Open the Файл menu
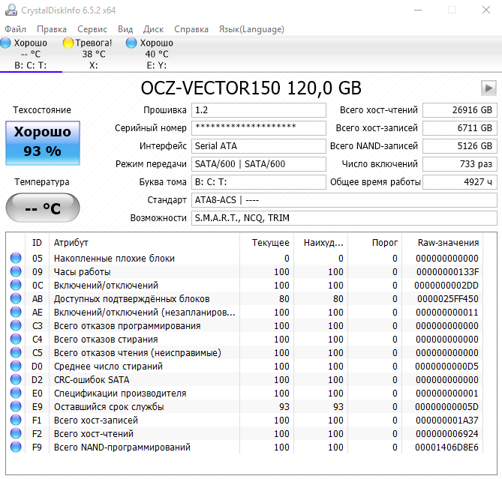The width and height of the screenshot is (502, 479). point(15,29)
